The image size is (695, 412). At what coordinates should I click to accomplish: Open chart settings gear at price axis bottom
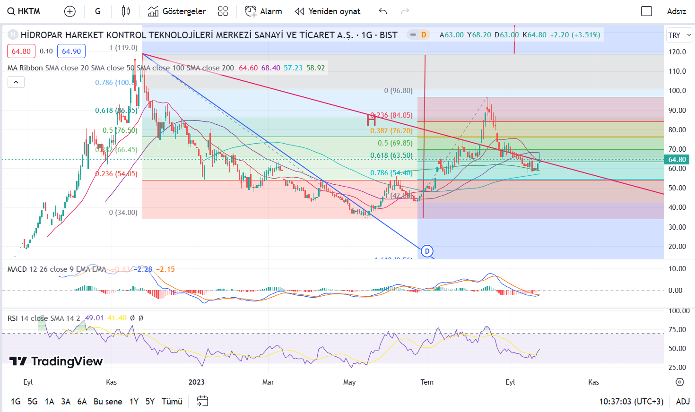[680, 382]
